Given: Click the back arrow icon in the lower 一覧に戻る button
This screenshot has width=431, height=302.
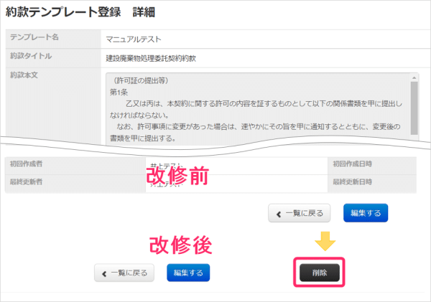Looking at the screenshot, I should tap(104, 273).
